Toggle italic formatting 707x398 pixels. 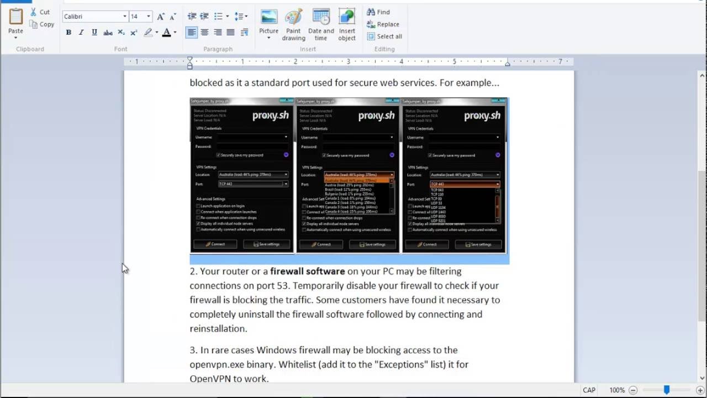(x=81, y=33)
